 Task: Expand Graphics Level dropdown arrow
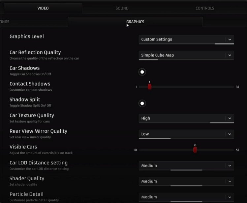(230, 39)
